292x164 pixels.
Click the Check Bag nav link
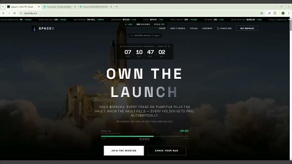(x=224, y=28)
